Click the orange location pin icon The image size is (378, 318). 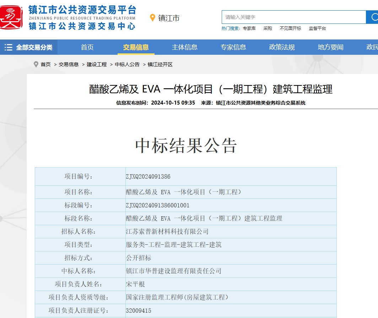153,18
